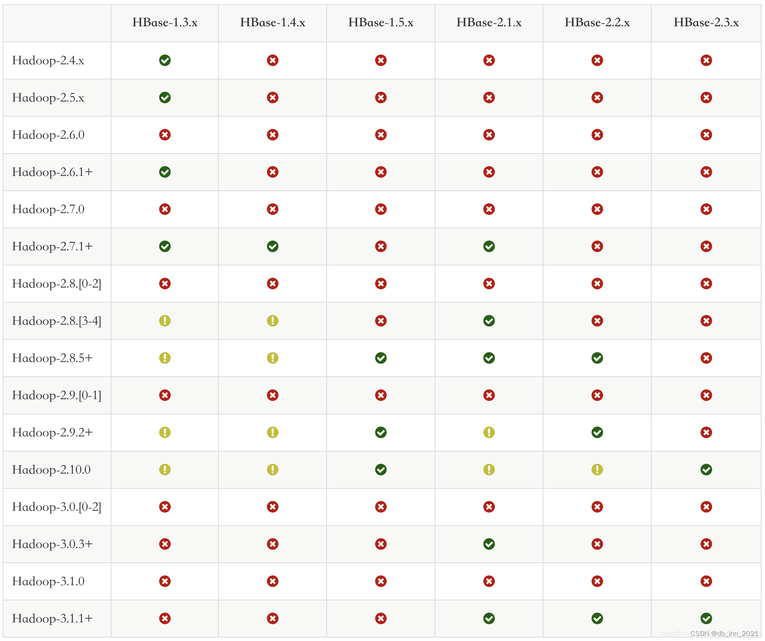Click green check for Hadoop-2.8.[3-4] under HBase-2.1.x
The height and width of the screenshot is (641, 765).
click(489, 321)
